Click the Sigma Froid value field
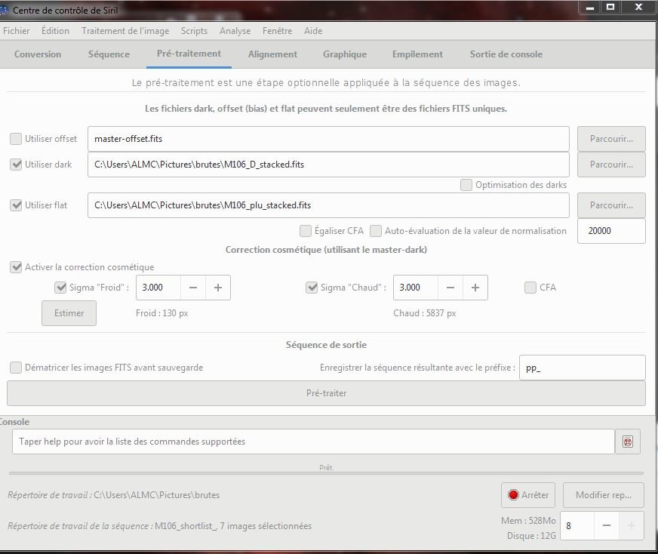The image size is (658, 554). [158, 288]
